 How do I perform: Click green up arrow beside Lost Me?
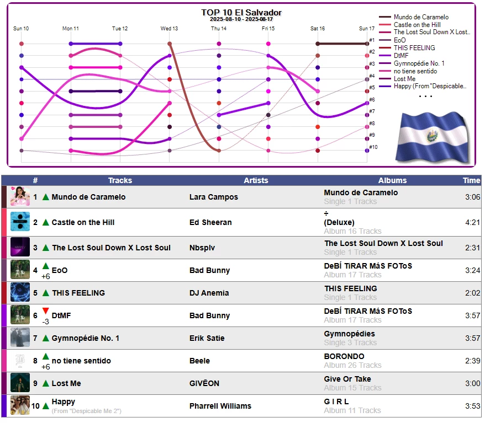coord(46,383)
